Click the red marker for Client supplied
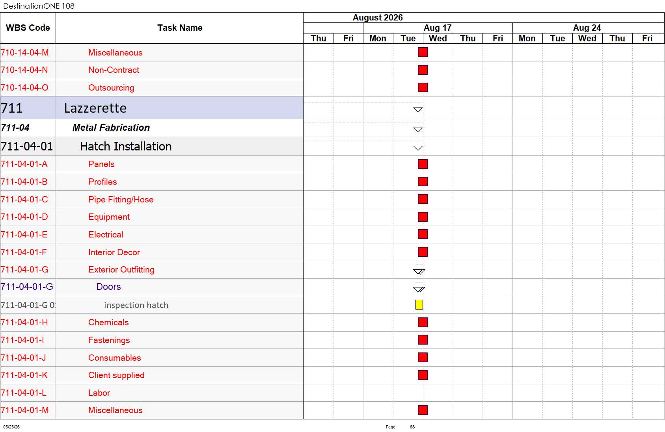 pos(423,375)
